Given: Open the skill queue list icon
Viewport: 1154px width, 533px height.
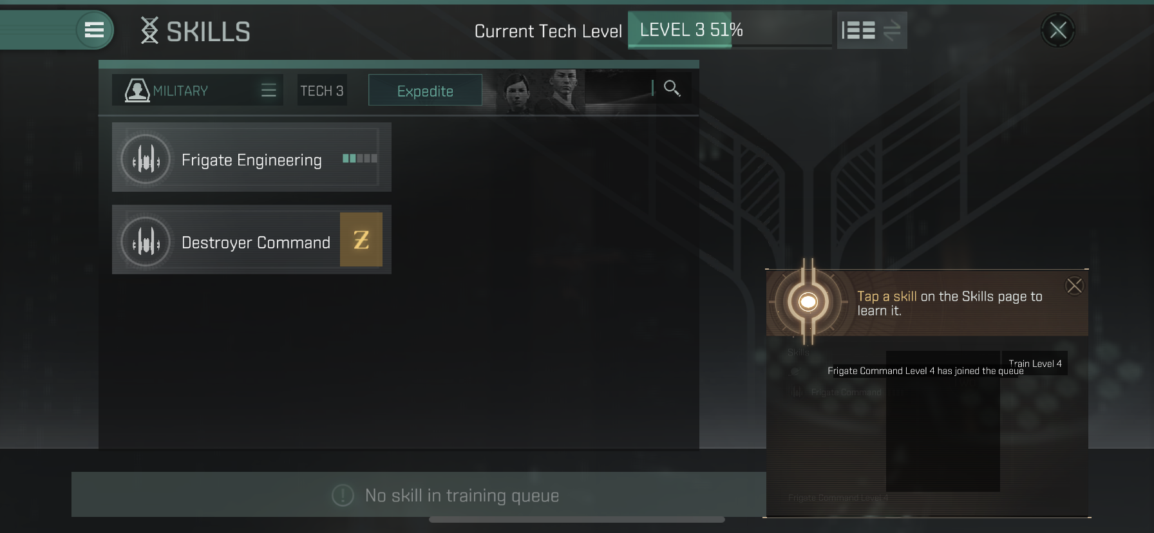Looking at the screenshot, I should coord(858,30).
